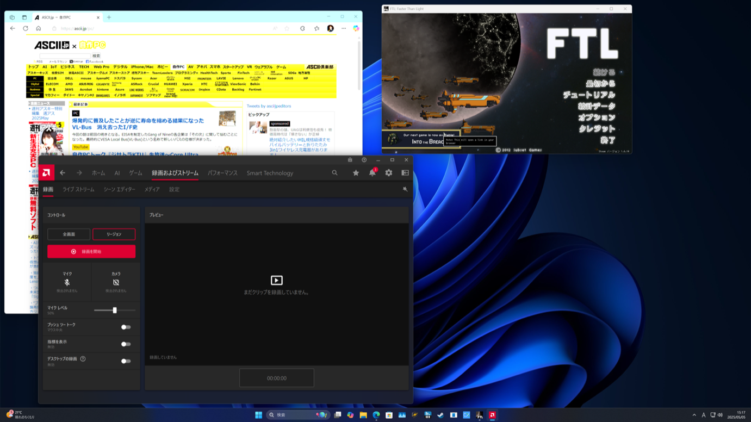
Task: Open the new tab button in Edge
Action: click(x=109, y=17)
